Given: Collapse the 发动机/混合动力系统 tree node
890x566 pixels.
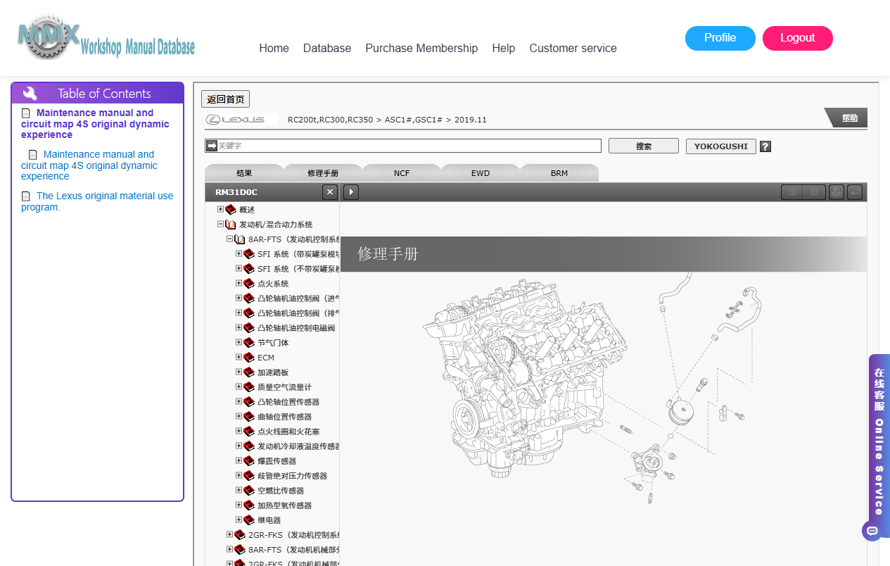Looking at the screenshot, I should (220, 224).
